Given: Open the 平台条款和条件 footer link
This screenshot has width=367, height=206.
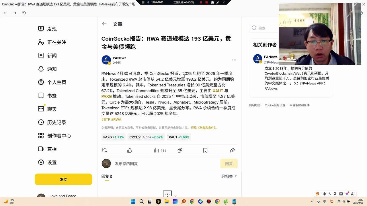Looking at the screenshot, I should pyautogui.click(x=299, y=105).
